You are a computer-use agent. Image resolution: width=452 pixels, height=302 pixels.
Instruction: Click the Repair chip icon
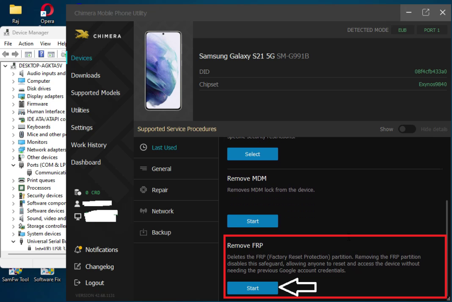tap(143, 190)
